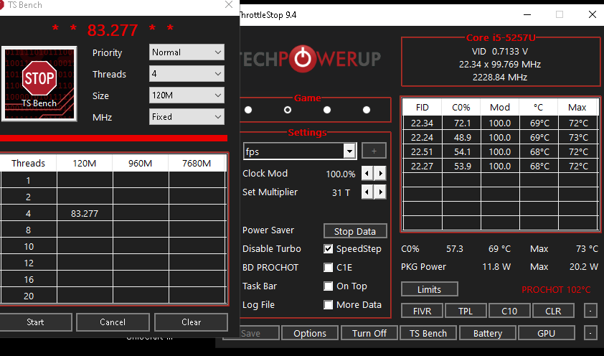
Task: Open the FIVR settings
Action: [x=423, y=311]
